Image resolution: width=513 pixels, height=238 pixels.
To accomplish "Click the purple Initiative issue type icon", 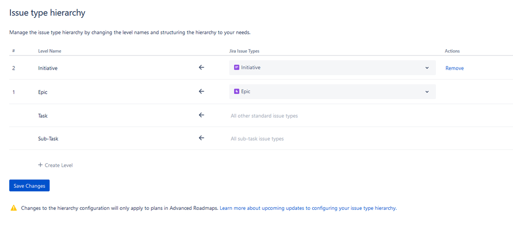I will (x=237, y=68).
